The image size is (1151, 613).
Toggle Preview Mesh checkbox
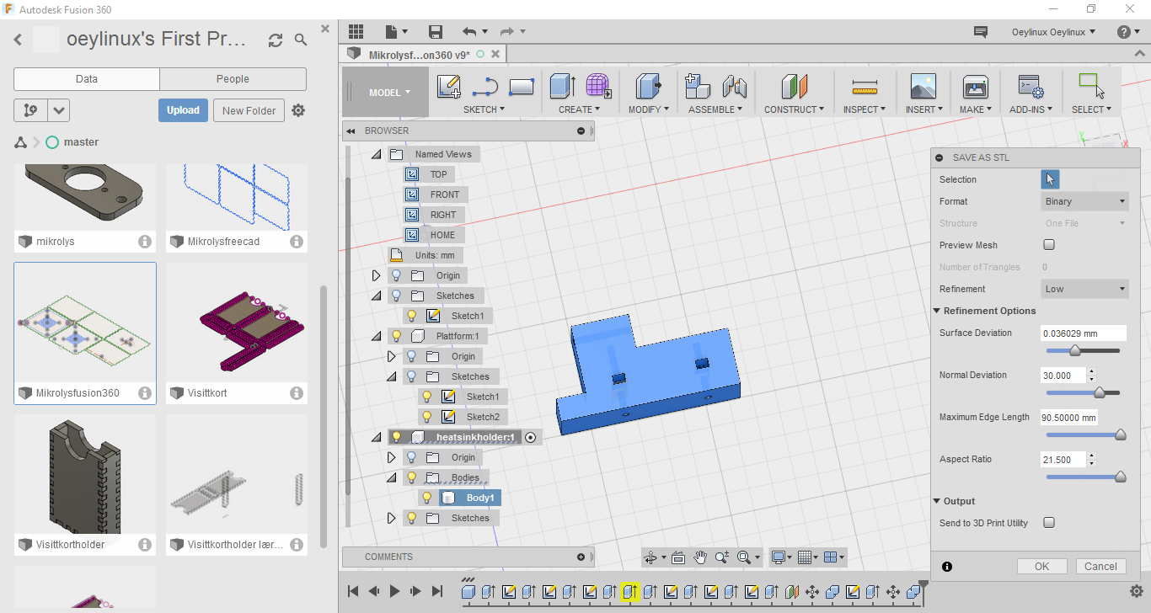pyautogui.click(x=1049, y=245)
